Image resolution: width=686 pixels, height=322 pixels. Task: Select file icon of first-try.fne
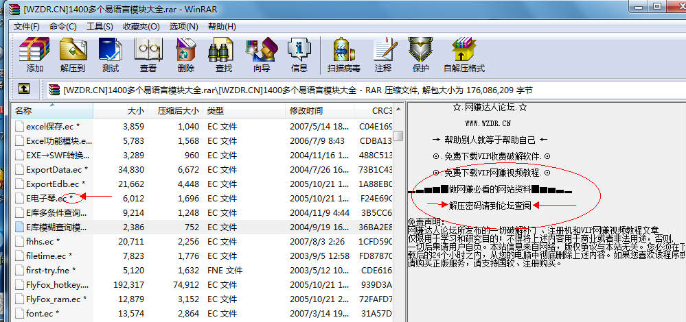19,270
